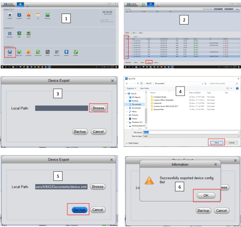The height and width of the screenshot is (227, 241).
Task: Open the Account settings icon
Action: click(x=66, y=52)
